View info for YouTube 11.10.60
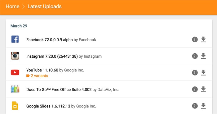217x114 pixels. 195,73
